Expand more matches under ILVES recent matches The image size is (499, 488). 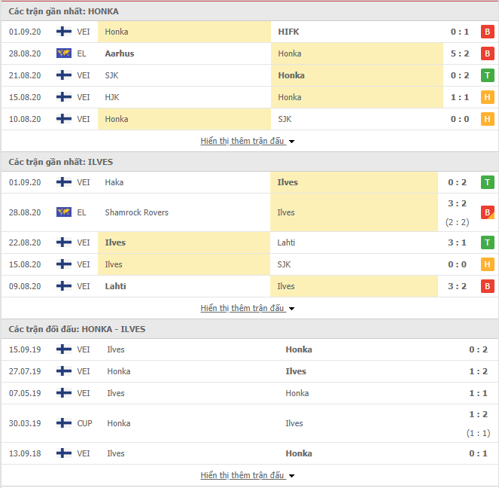248,308
